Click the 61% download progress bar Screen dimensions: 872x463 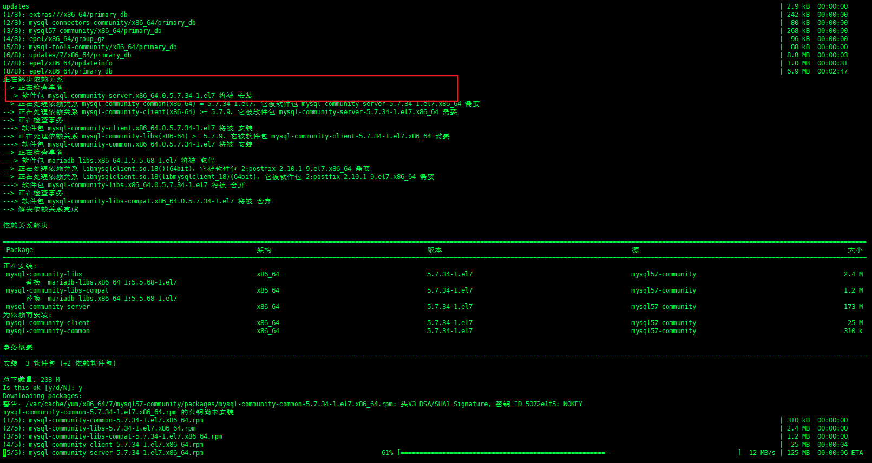point(569,453)
